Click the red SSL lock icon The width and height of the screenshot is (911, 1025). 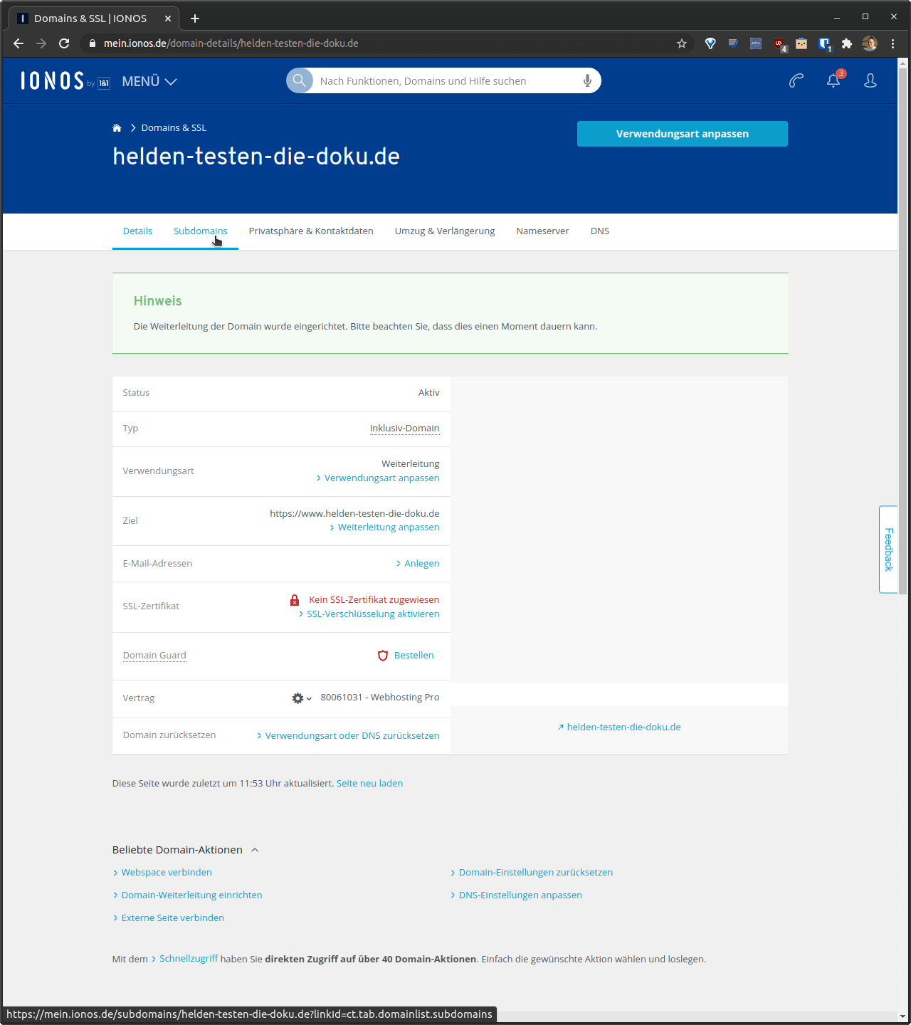tap(295, 600)
